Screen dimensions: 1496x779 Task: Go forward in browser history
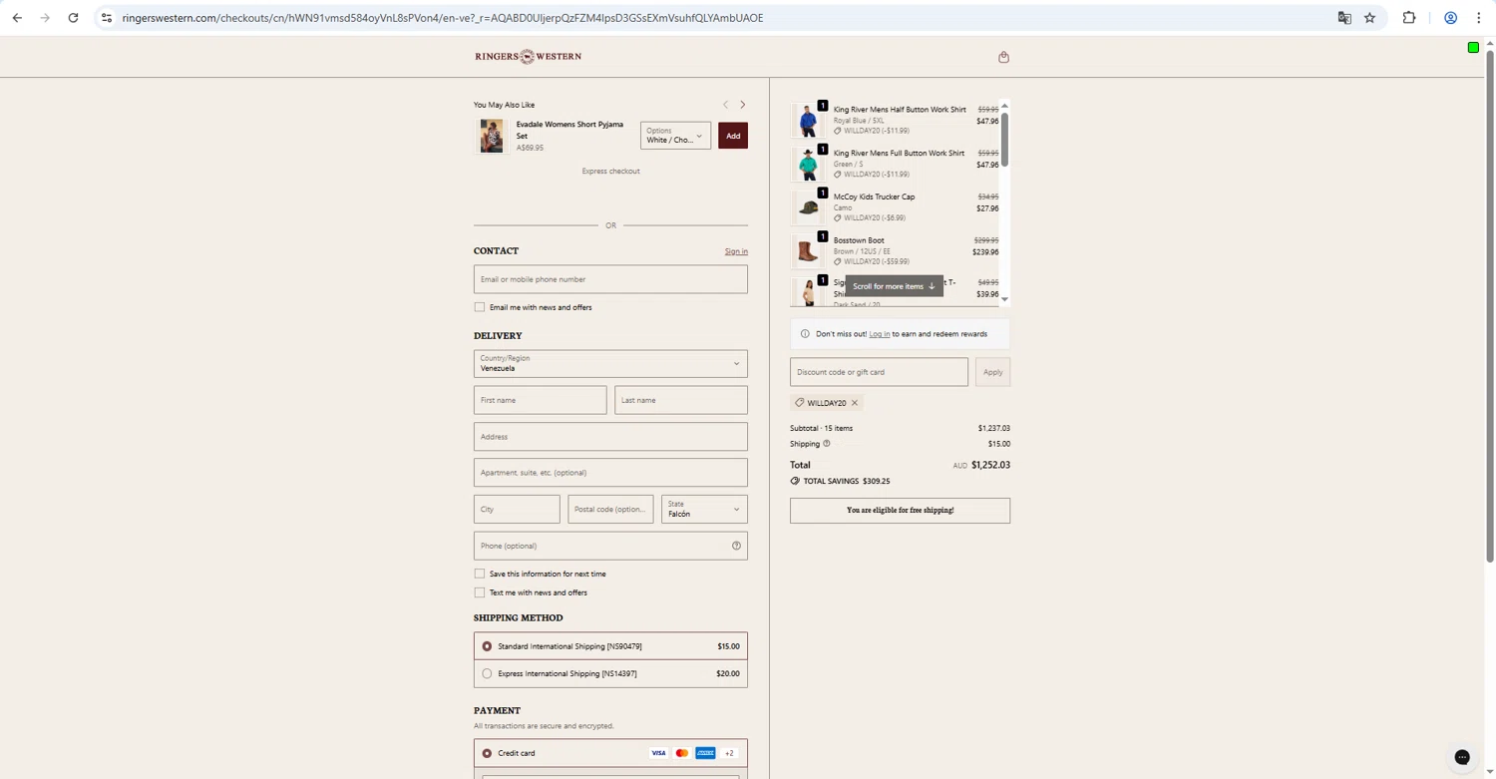(x=45, y=18)
